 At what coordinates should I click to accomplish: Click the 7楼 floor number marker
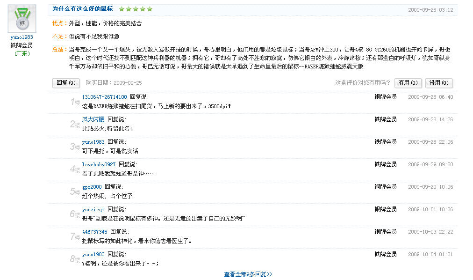(75, 236)
